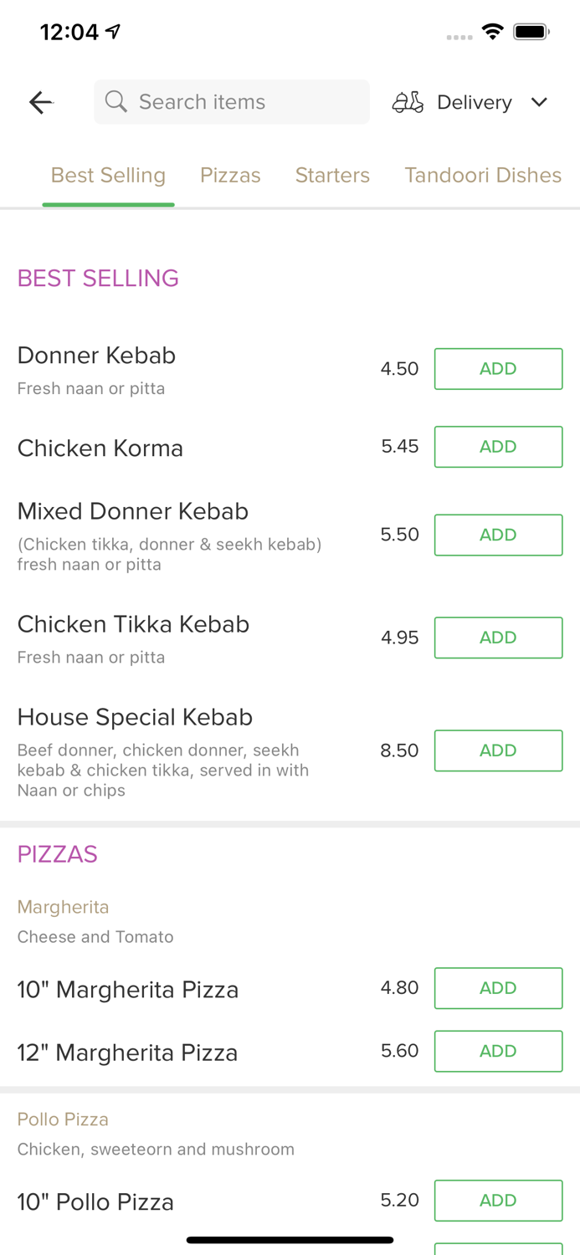This screenshot has width=580, height=1255.
Task: Click the magnifying glass search icon
Action: (116, 101)
